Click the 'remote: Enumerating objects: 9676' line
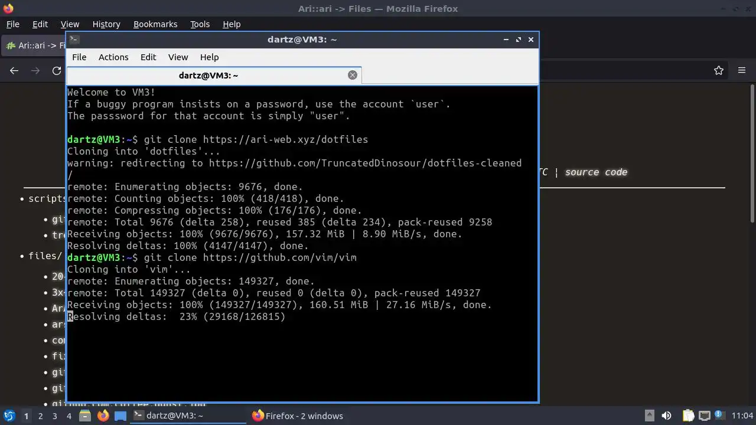The width and height of the screenshot is (756, 425). coord(185,187)
